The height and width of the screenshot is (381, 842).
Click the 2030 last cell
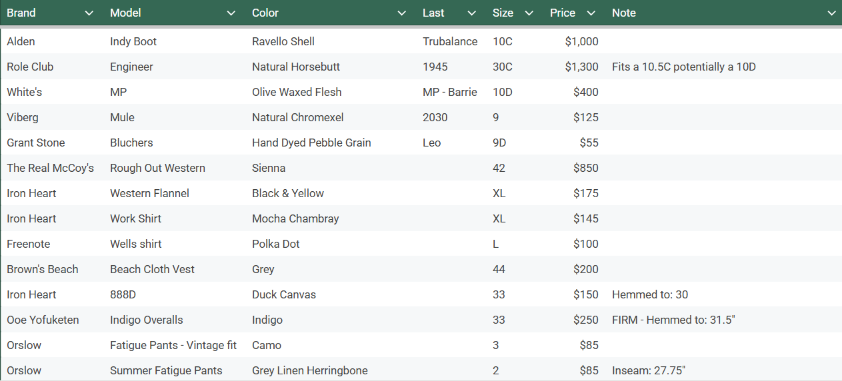click(x=435, y=117)
